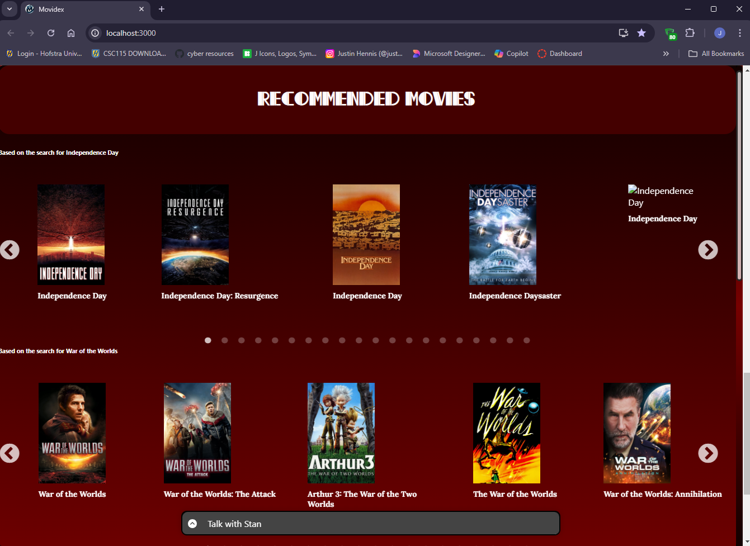Open the Chrome profile avatar J
Viewport: 750px width, 546px height.
720,33
